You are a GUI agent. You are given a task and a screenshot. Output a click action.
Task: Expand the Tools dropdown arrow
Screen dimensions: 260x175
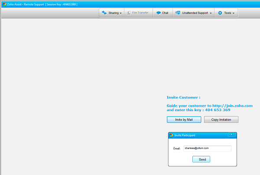(234, 13)
